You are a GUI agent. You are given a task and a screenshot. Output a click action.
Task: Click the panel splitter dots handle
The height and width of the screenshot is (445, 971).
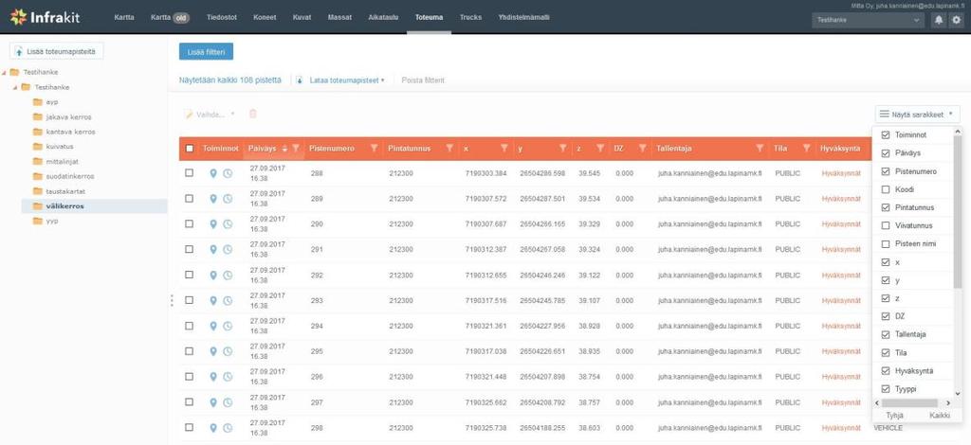click(172, 300)
